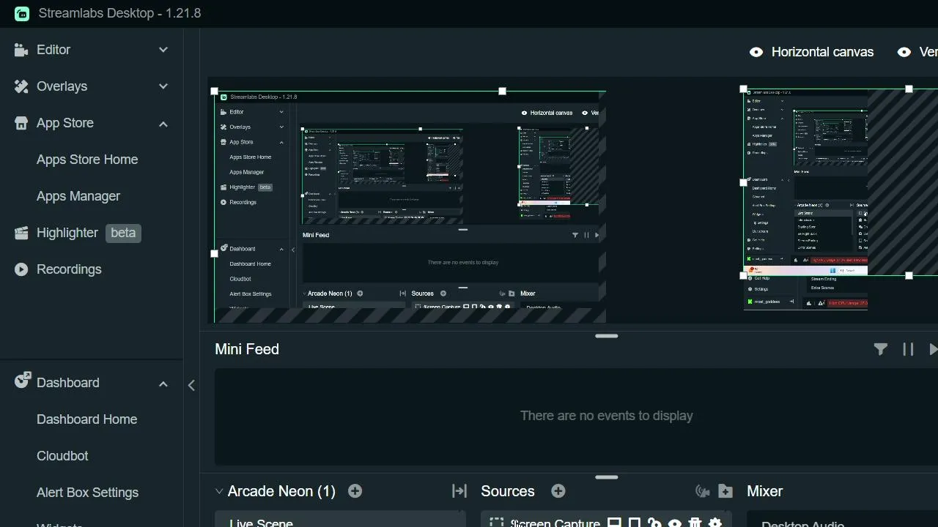This screenshot has height=527, width=938.
Task: Click the Highlighter icon in the sidebar
Action: (x=21, y=233)
